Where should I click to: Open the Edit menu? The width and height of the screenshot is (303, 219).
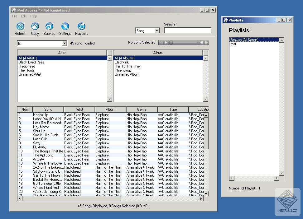(x=24, y=16)
